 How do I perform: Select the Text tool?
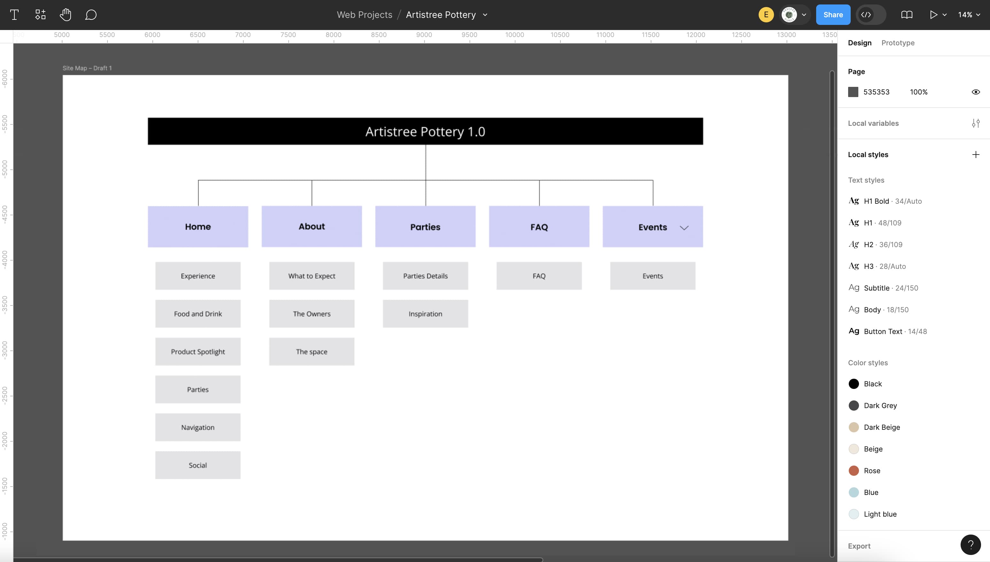point(14,15)
